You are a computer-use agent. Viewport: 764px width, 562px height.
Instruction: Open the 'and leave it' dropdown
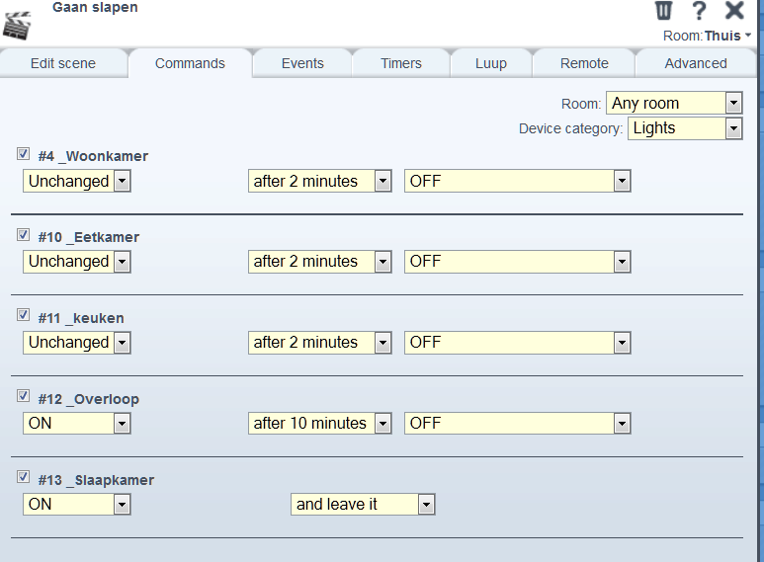[363, 504]
